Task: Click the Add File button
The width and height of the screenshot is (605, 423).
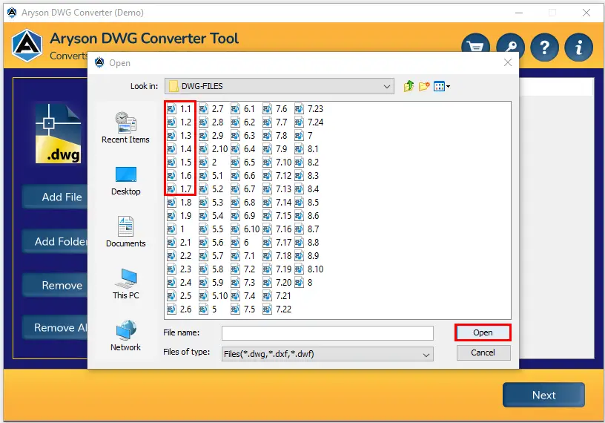Action: pos(55,197)
